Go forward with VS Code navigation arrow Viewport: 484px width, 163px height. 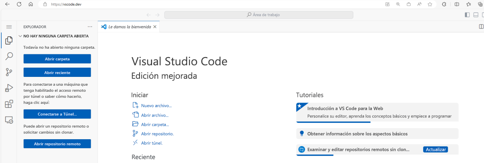(157, 15)
